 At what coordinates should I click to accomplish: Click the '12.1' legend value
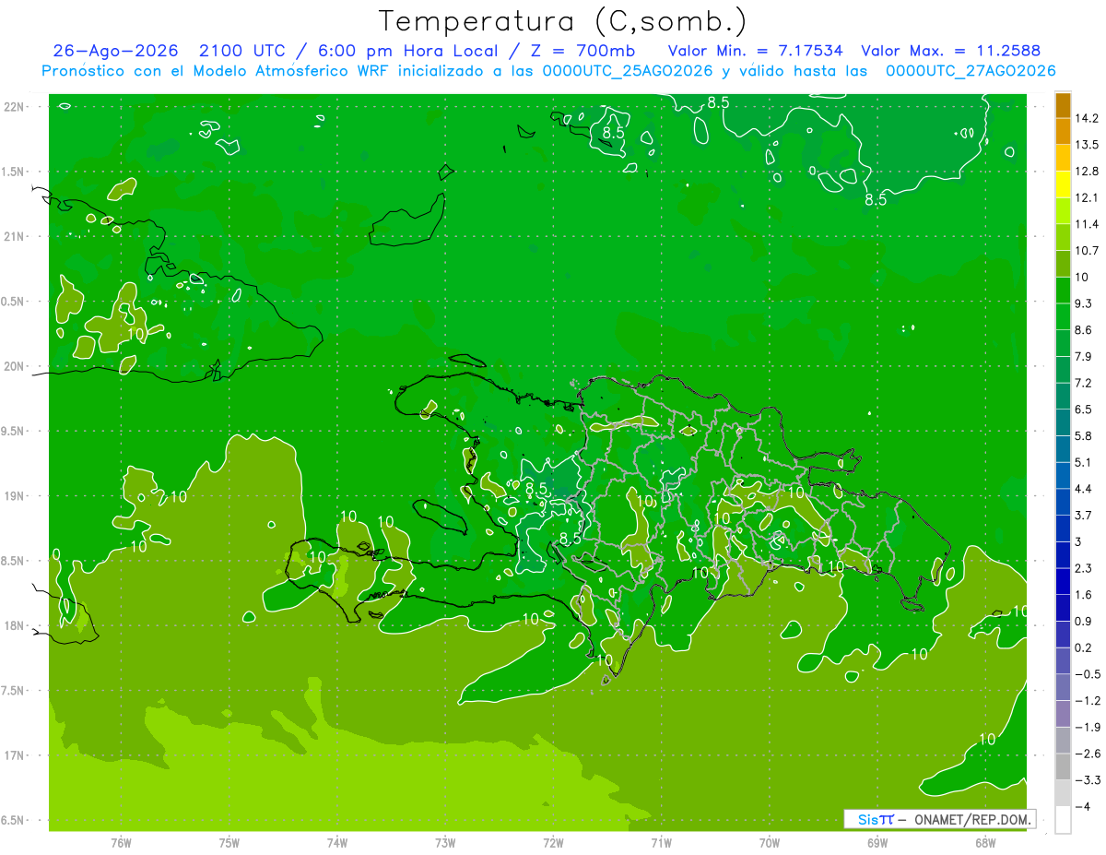[x=1087, y=197]
